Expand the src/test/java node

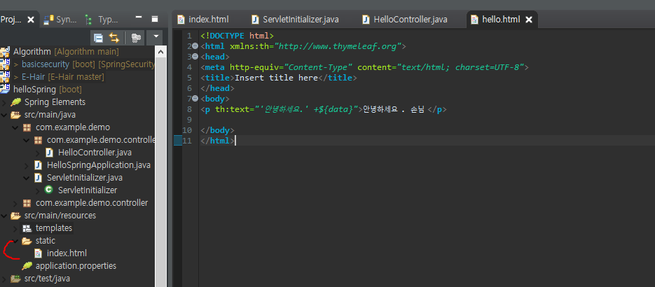(x=4, y=278)
